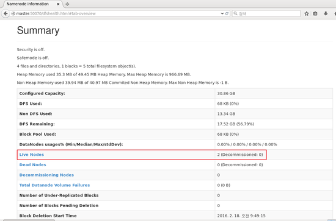Click the '2 (Decommissioned: 0)' live value
The image size is (336, 221).
[x=240, y=155]
